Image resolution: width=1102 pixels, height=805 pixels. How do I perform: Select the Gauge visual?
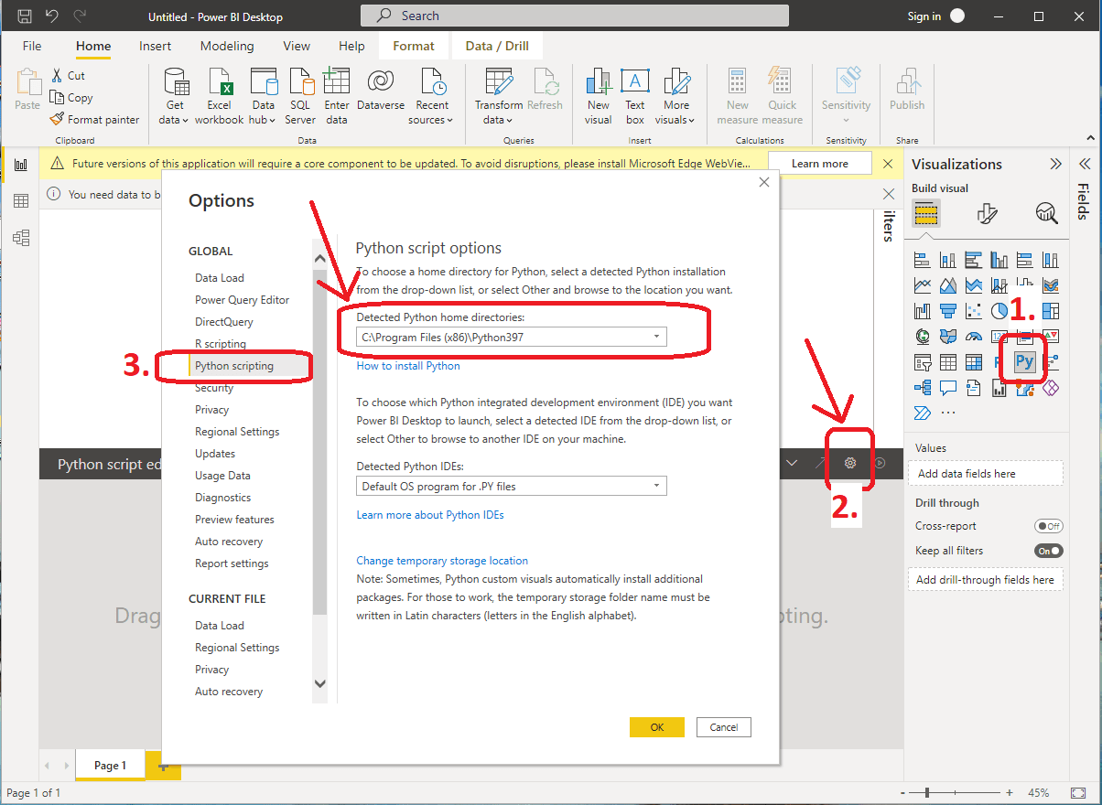pyautogui.click(x=974, y=336)
